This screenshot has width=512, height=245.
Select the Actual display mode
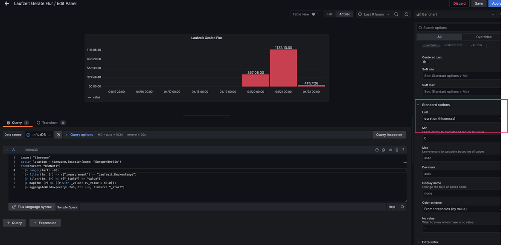[x=344, y=14]
